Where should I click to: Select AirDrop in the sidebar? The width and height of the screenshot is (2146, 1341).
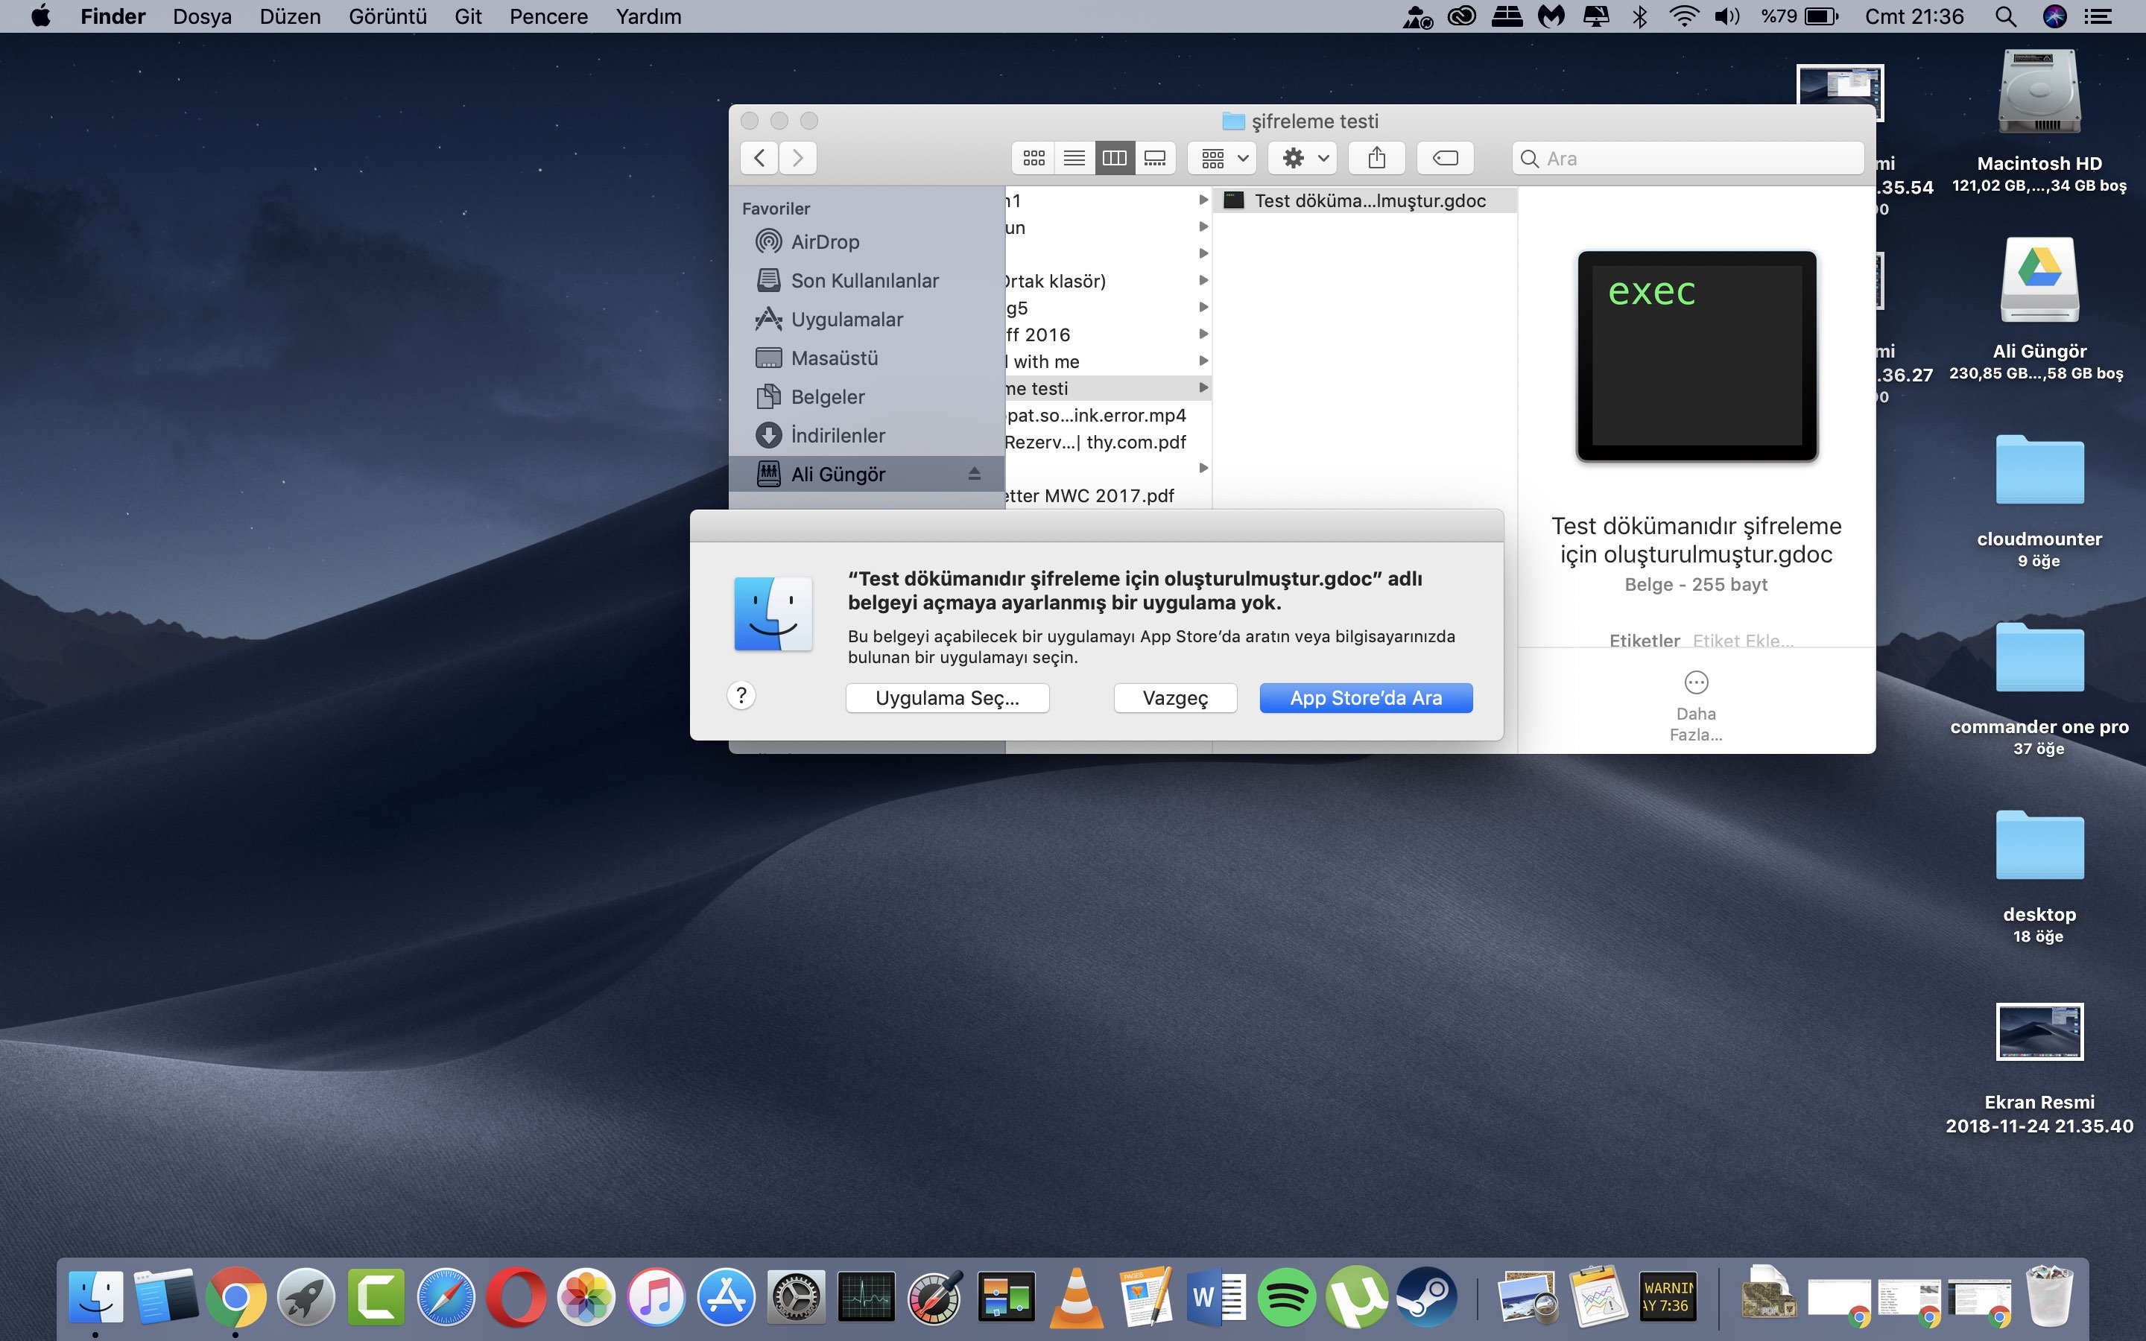[x=825, y=242]
